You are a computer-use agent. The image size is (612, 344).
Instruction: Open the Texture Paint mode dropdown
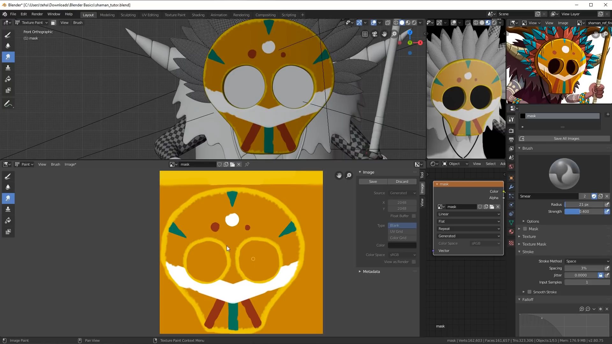click(x=32, y=23)
